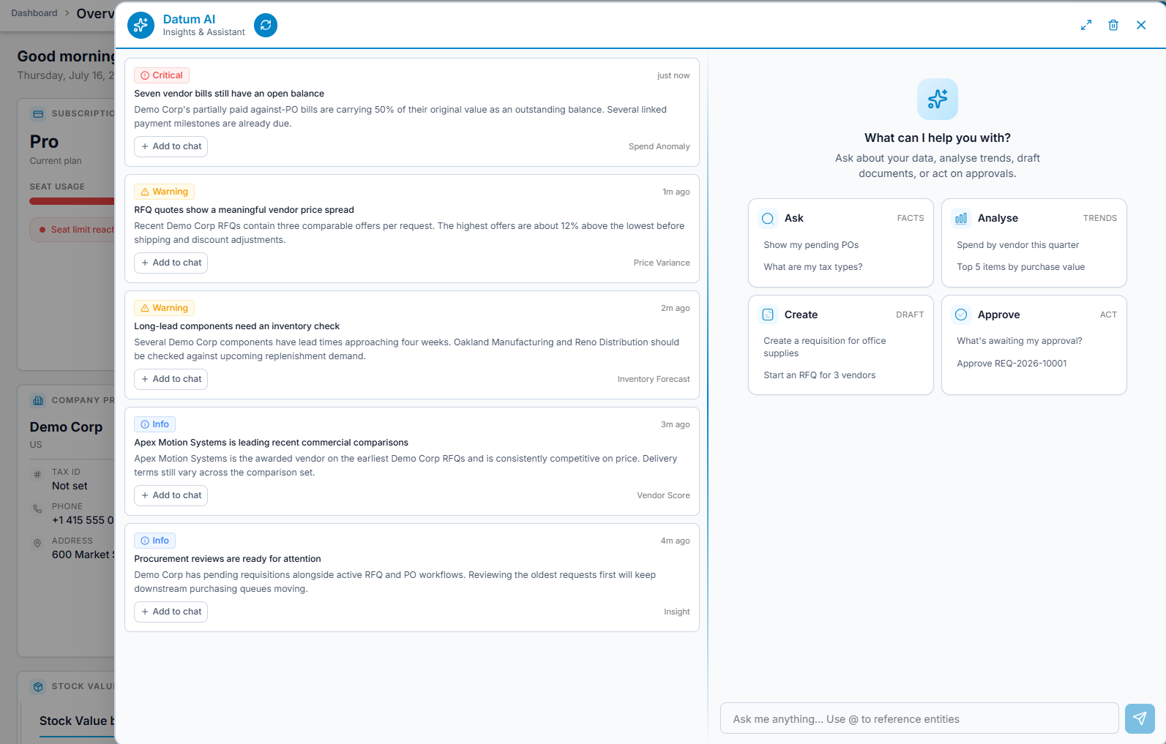Click 'Procurement reviews are ready for attention' title
The image size is (1166, 744).
click(228, 559)
